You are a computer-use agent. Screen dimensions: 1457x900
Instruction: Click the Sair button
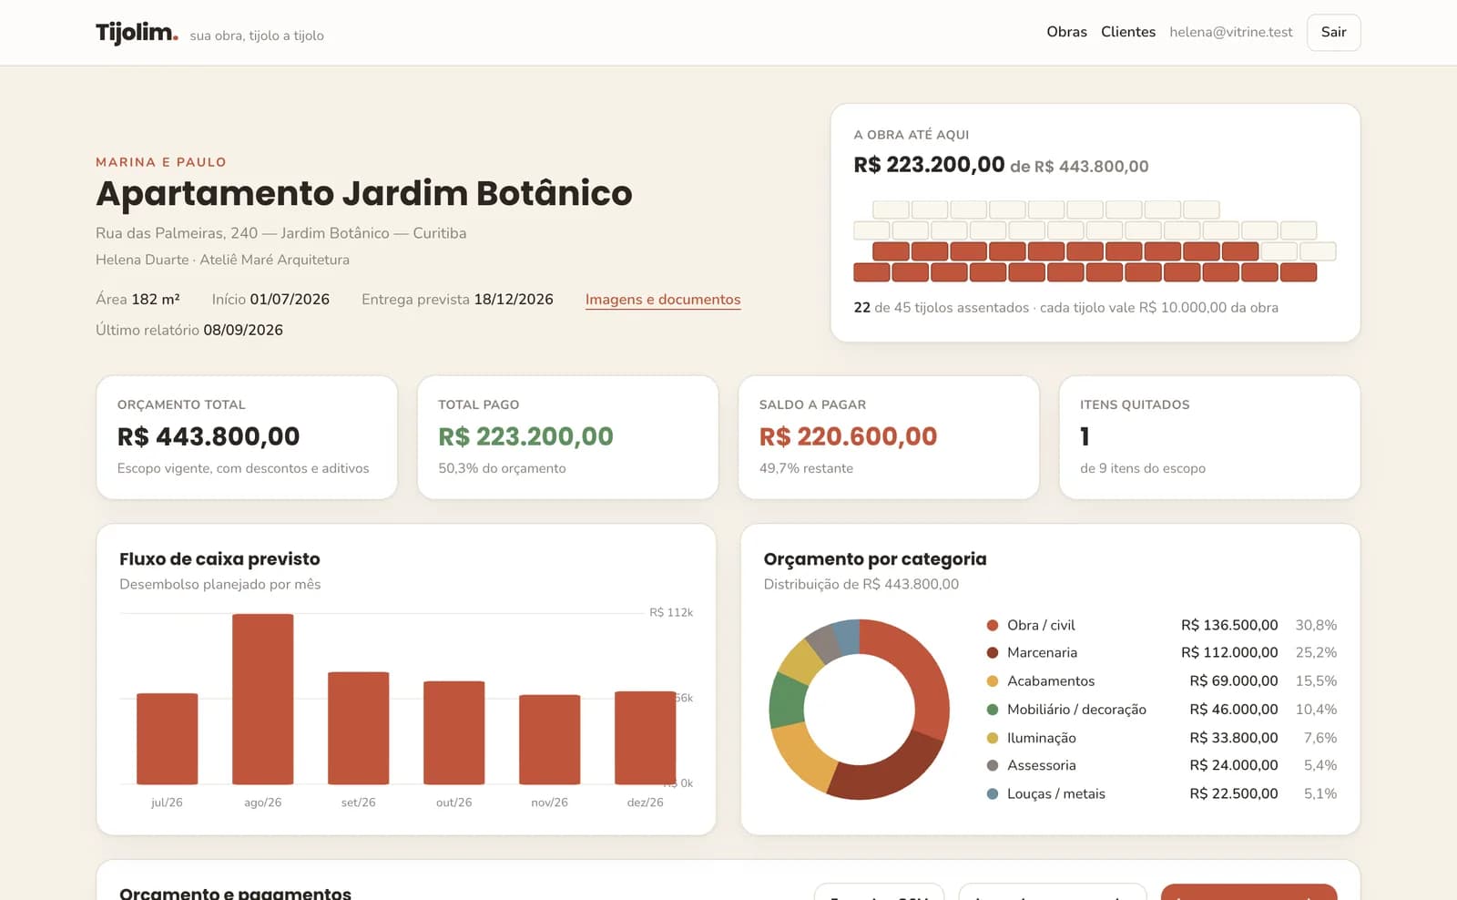[x=1333, y=32]
